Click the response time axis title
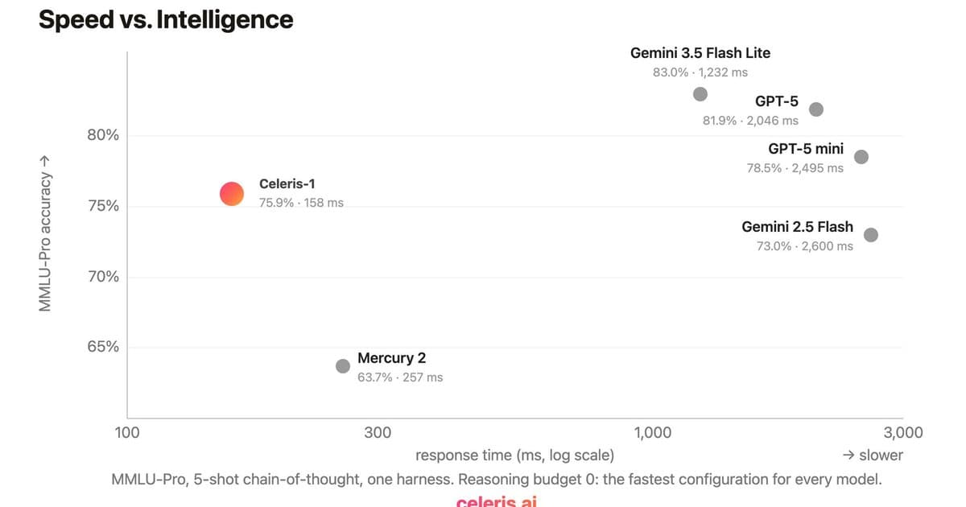The width and height of the screenshot is (966, 507). (515, 455)
